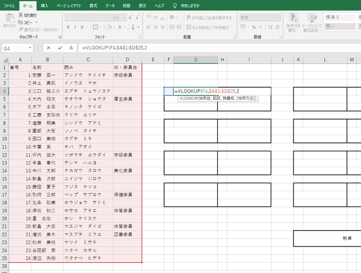Viewport: 361px width, 273px height.
Task: Open the Merge and Center dropdown arrow
Action: 232,27
